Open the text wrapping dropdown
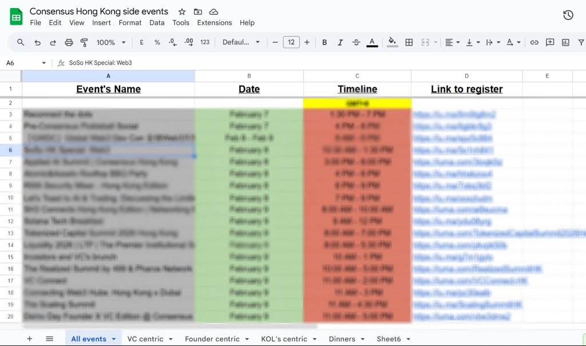The height and width of the screenshot is (346, 586). pos(493,42)
